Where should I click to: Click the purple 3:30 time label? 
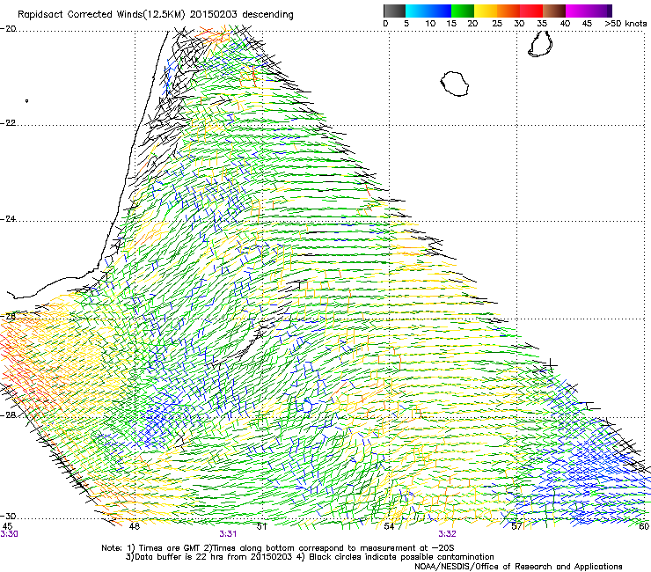[9, 534]
